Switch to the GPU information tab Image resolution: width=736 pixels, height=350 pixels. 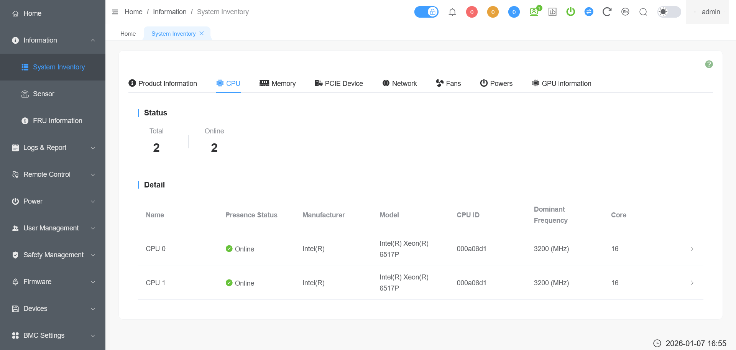coord(562,84)
